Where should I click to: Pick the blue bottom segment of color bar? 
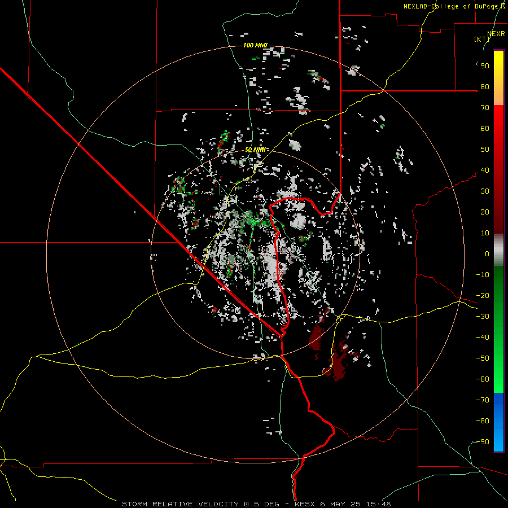tap(498, 422)
